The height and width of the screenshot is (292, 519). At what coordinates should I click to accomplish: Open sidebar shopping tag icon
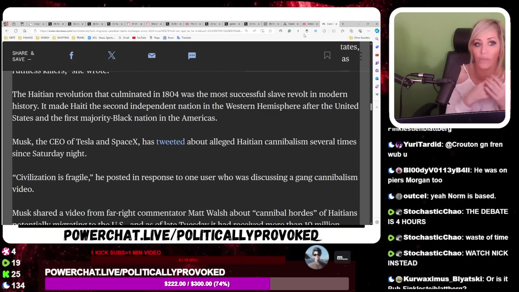tap(377, 47)
